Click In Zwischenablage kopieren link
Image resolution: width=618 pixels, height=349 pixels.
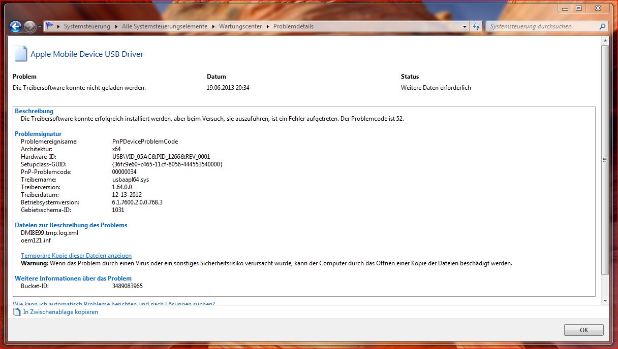[60, 312]
